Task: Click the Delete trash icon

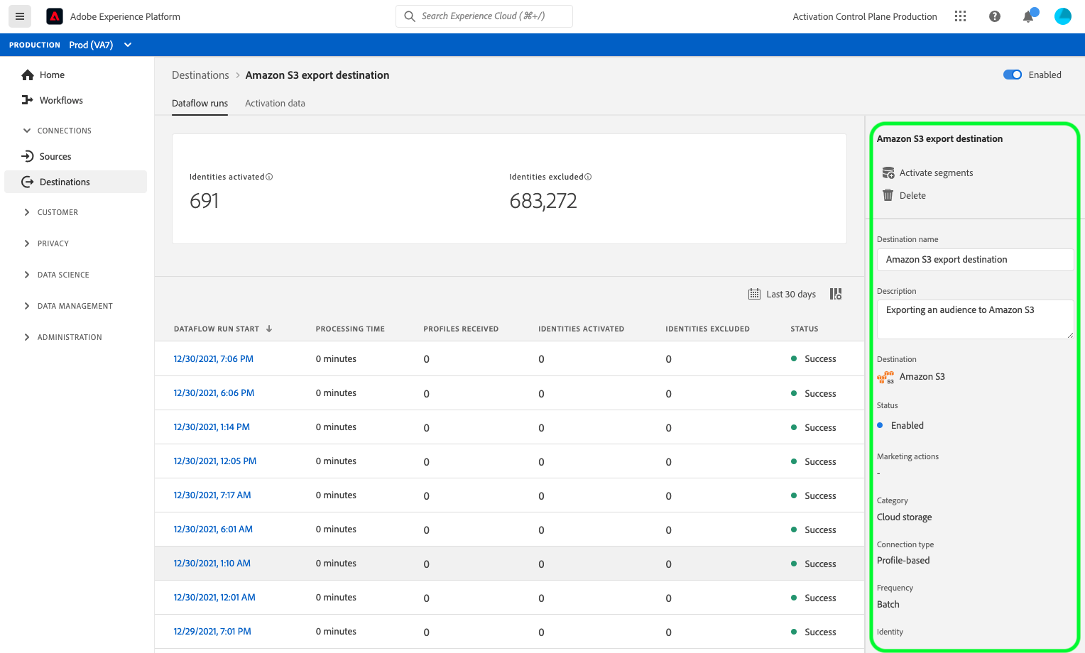Action: pyautogui.click(x=888, y=195)
